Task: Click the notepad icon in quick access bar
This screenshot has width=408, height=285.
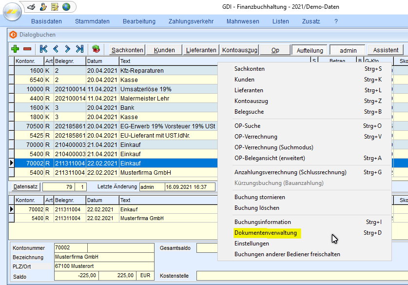Action: [55, 7]
